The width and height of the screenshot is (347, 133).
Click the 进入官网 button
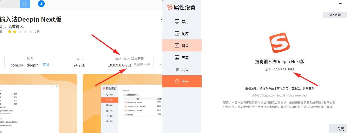click(x=335, y=15)
